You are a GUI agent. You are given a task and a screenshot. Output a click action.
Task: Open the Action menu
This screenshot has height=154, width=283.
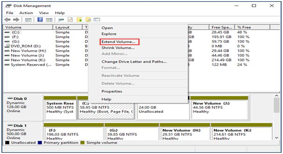point(26,13)
